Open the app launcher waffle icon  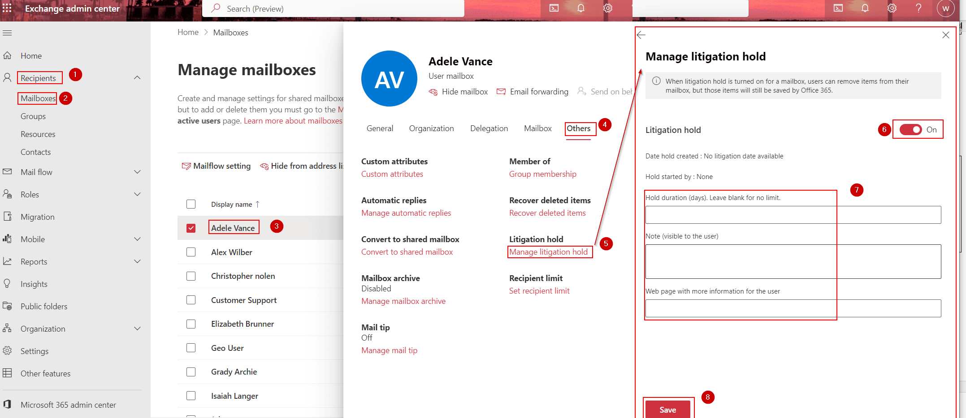7,9
